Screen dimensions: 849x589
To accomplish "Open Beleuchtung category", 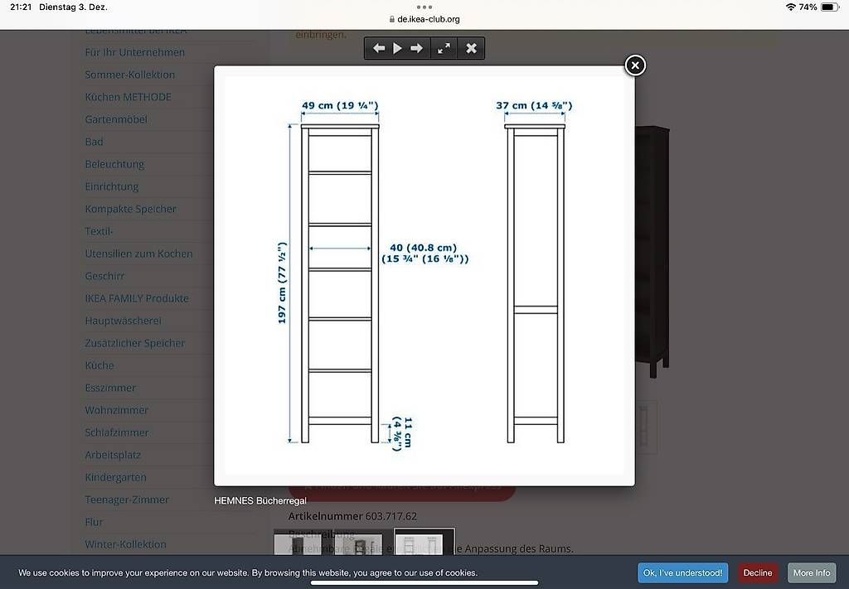I will point(114,164).
